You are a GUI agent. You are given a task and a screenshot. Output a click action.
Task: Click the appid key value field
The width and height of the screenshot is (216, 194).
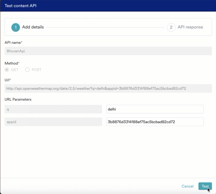[155, 122]
